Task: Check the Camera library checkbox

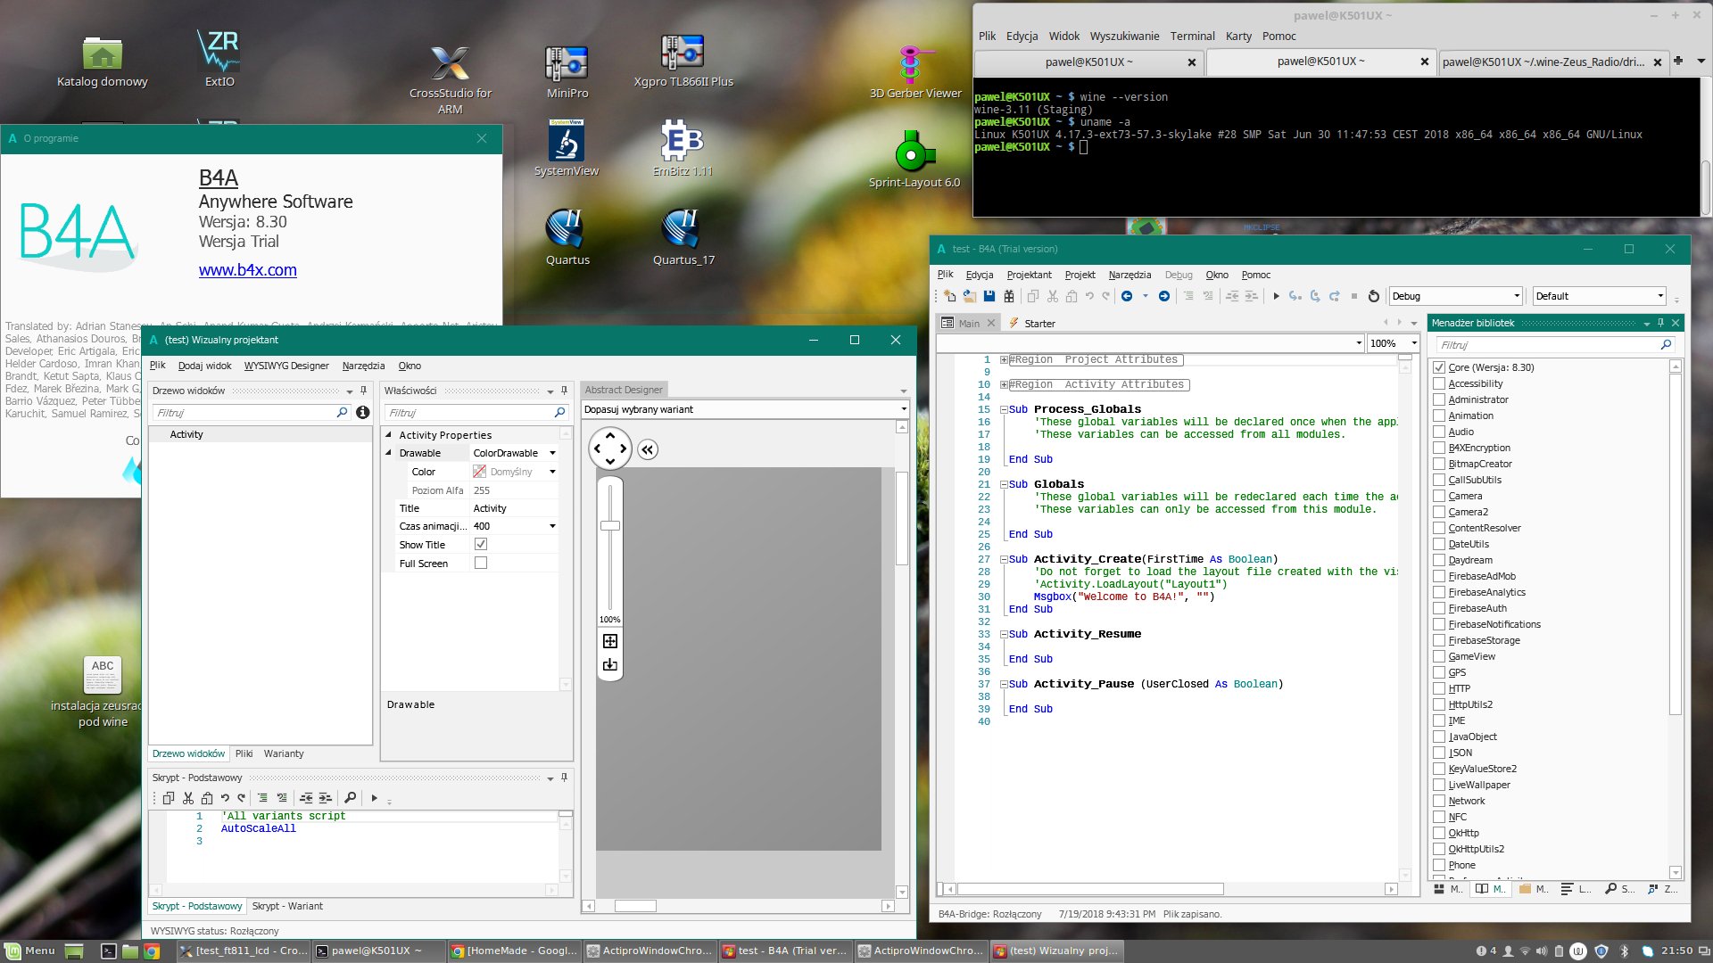Action: pyautogui.click(x=1438, y=496)
